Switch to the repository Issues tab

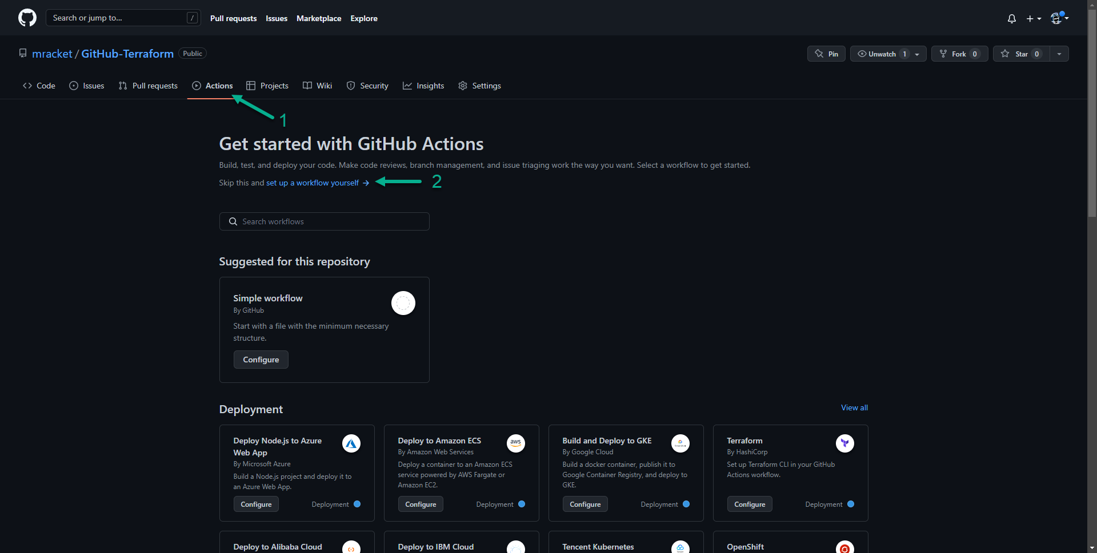pos(87,86)
